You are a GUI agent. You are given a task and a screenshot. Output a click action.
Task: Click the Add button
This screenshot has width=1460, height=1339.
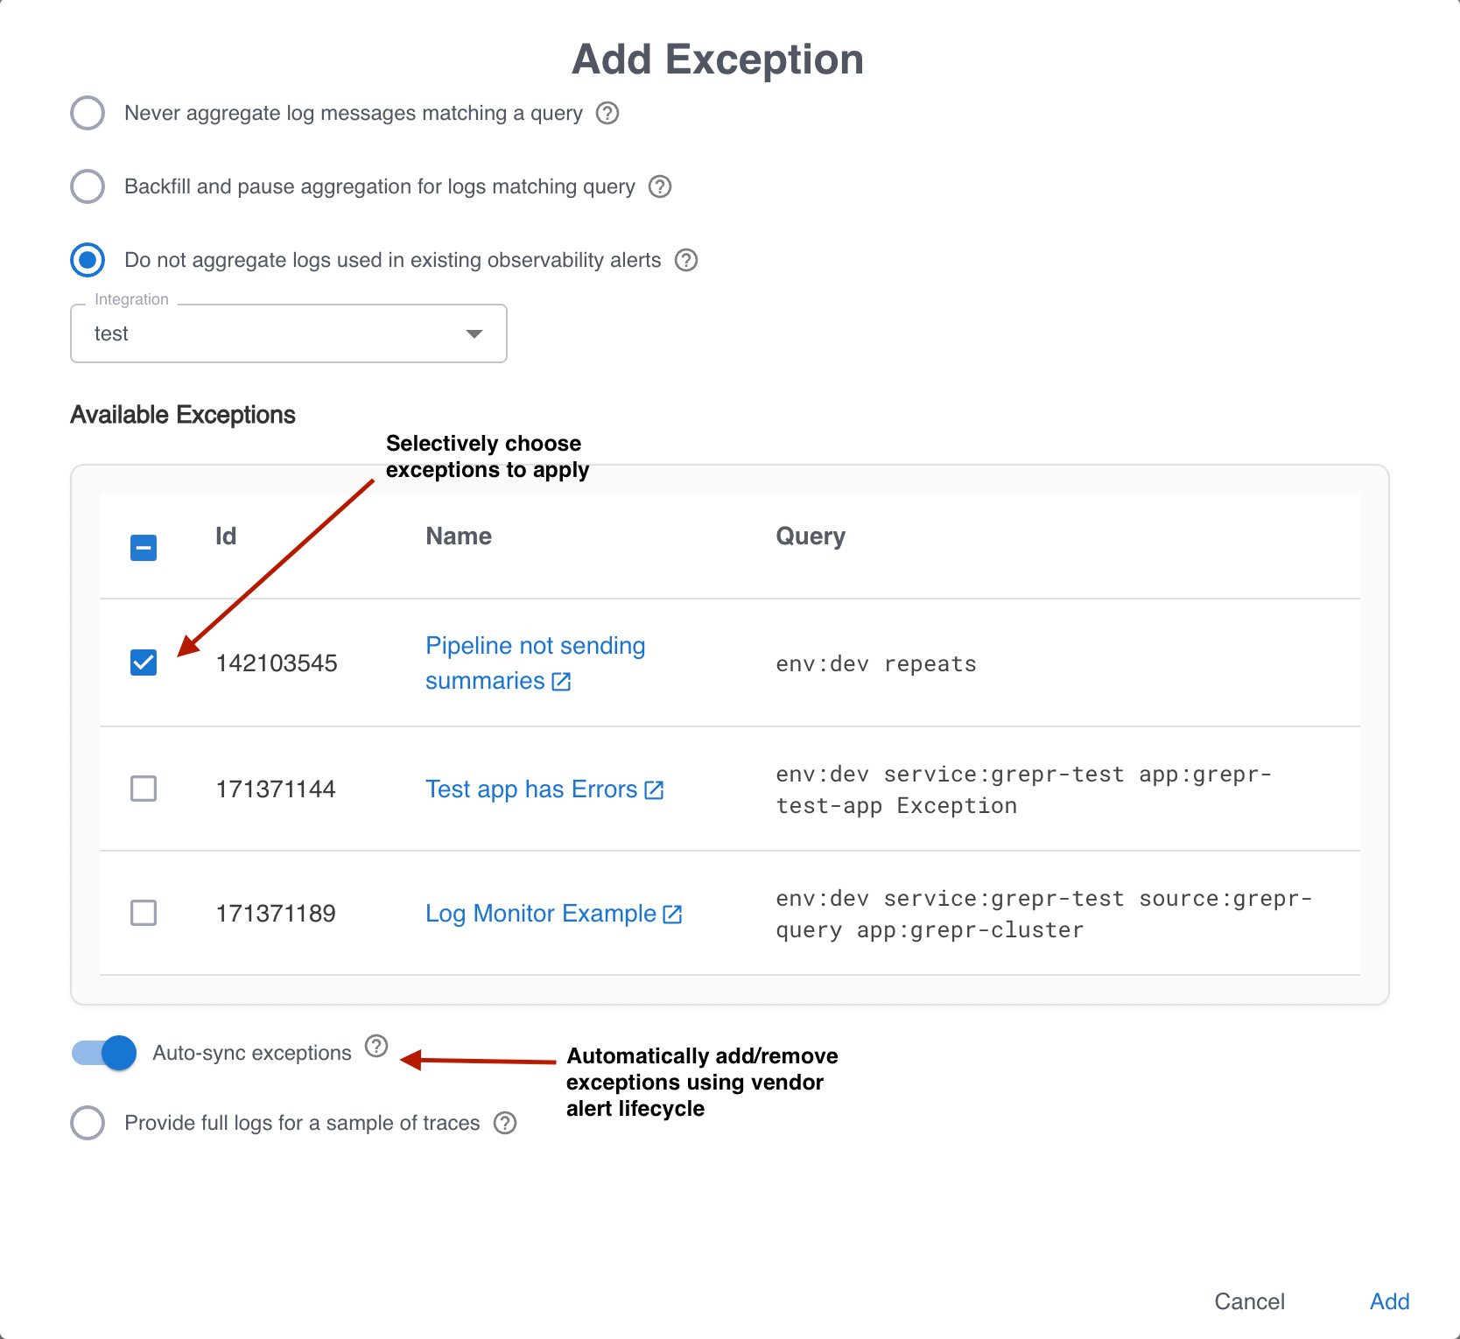(x=1389, y=1301)
